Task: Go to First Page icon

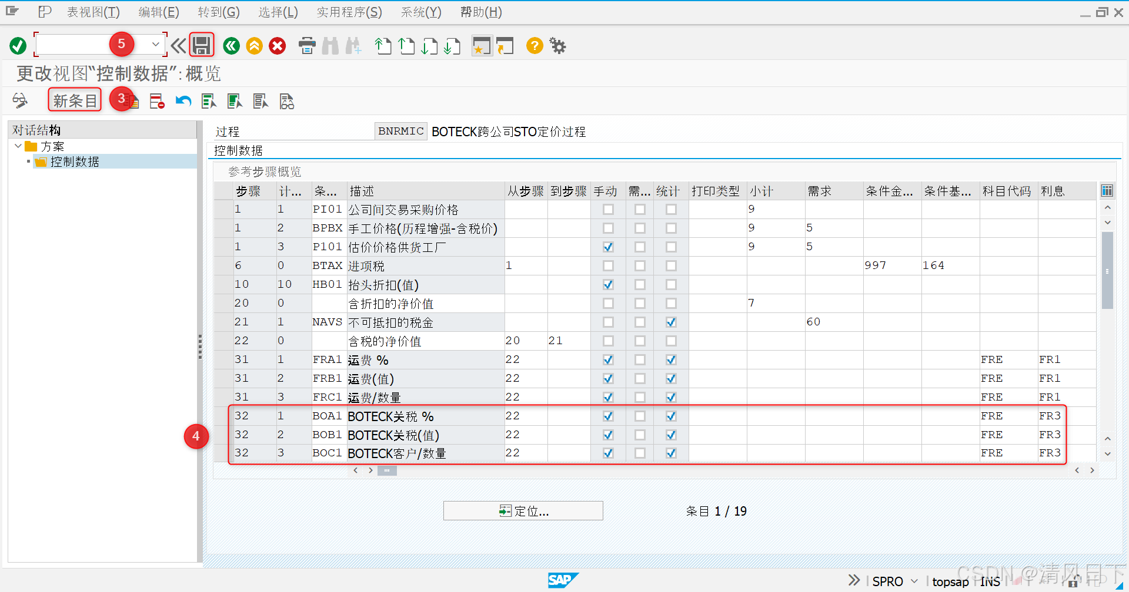Action: pos(383,46)
